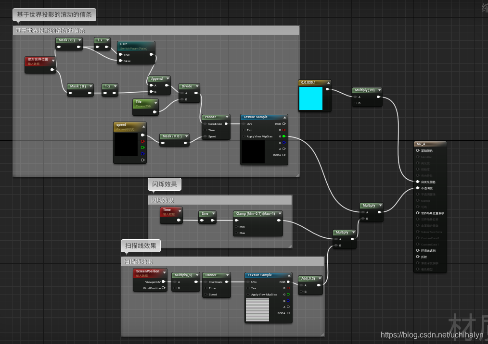Toggle Apply View MipBias on the top Texture Sample
Screen dimensions: 488x344
[244, 136]
